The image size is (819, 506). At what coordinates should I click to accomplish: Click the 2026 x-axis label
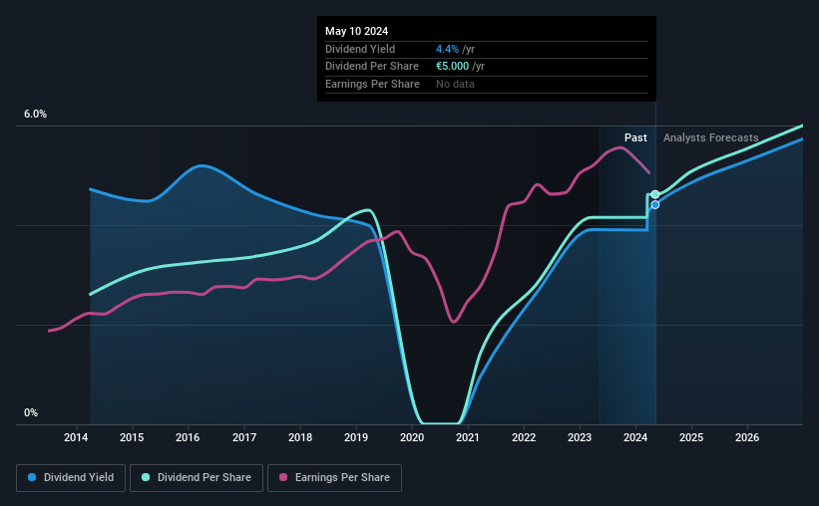pyautogui.click(x=747, y=437)
